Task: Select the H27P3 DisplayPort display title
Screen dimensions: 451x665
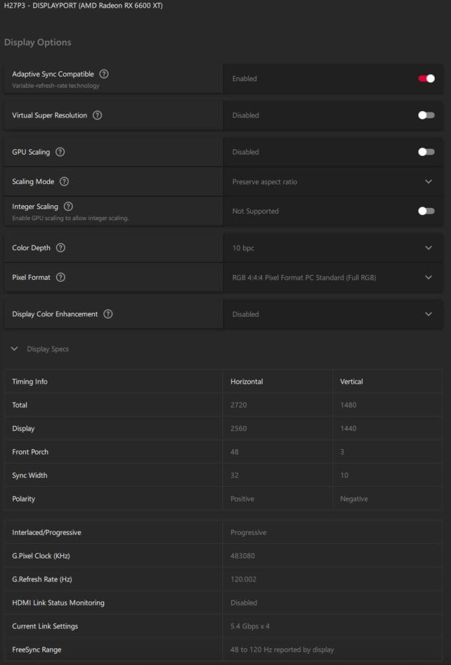Action: [83, 6]
